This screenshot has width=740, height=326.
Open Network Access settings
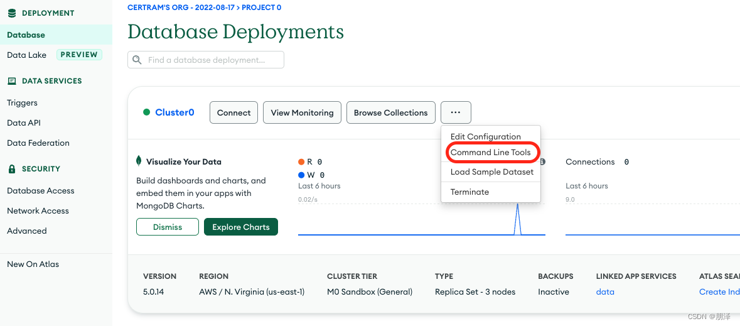click(38, 210)
